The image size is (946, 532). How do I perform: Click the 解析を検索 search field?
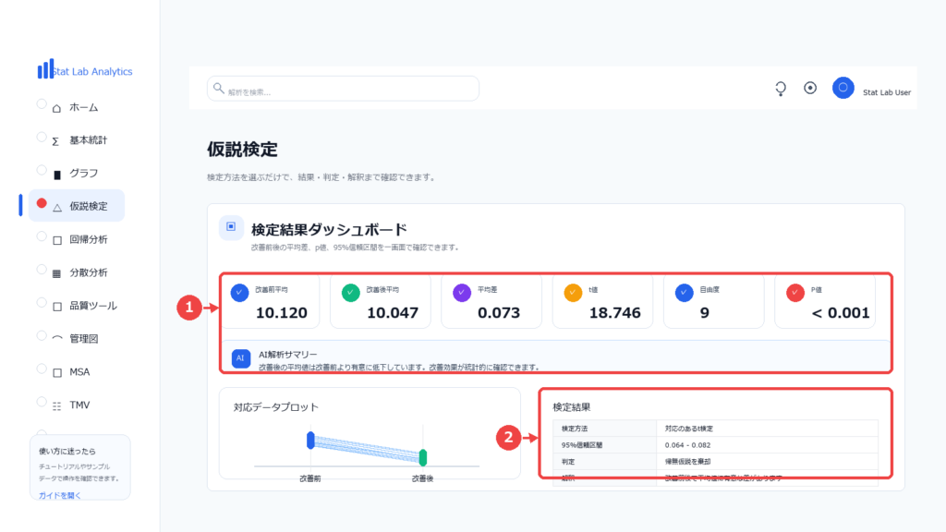[344, 89]
